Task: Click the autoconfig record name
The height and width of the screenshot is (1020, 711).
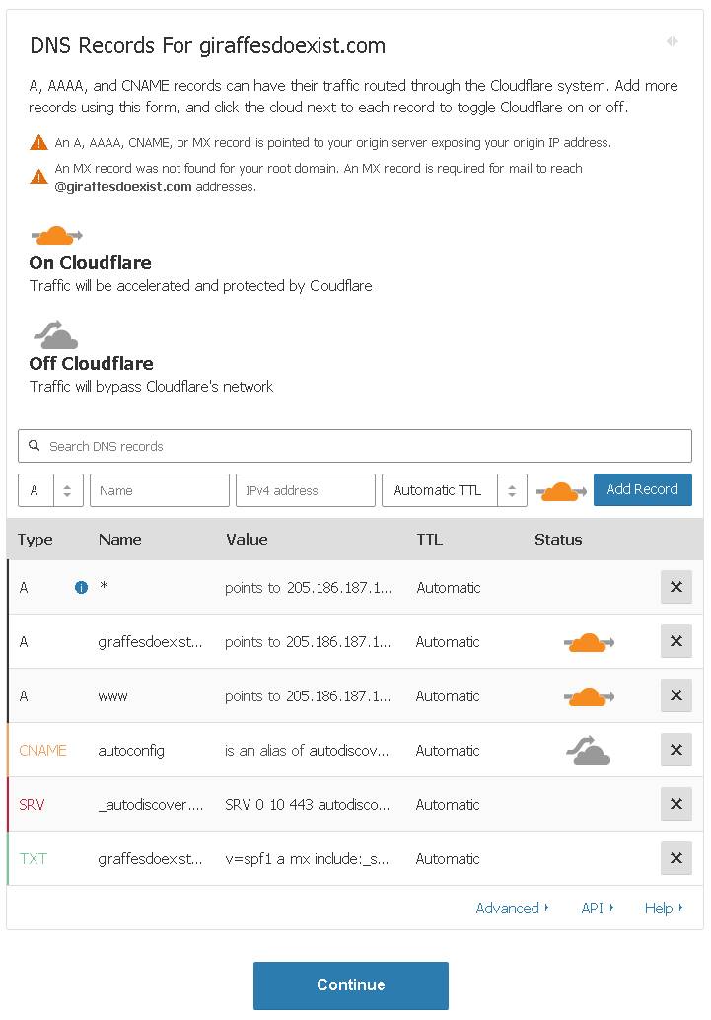Action: (x=131, y=751)
